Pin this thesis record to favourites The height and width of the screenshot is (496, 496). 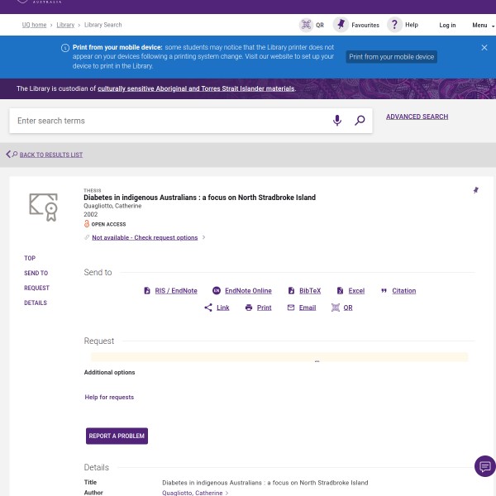click(x=475, y=190)
